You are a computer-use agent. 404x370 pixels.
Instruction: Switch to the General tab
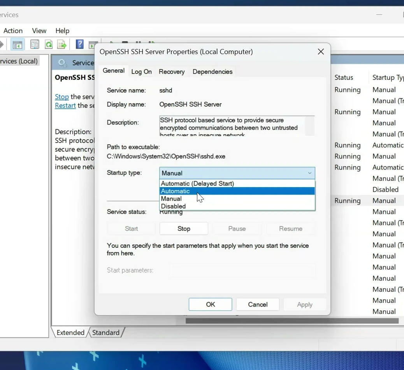tap(114, 70)
